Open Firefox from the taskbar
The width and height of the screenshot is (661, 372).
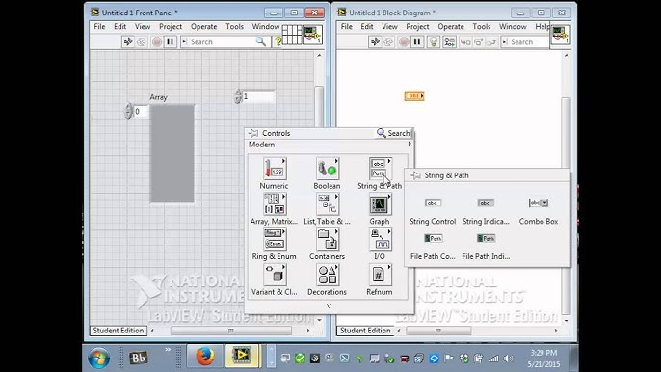pyautogui.click(x=205, y=357)
